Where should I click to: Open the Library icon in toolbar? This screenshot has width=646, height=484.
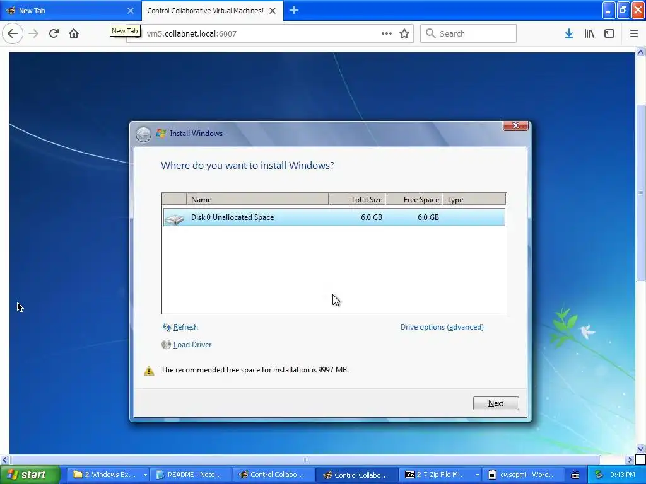coord(589,33)
